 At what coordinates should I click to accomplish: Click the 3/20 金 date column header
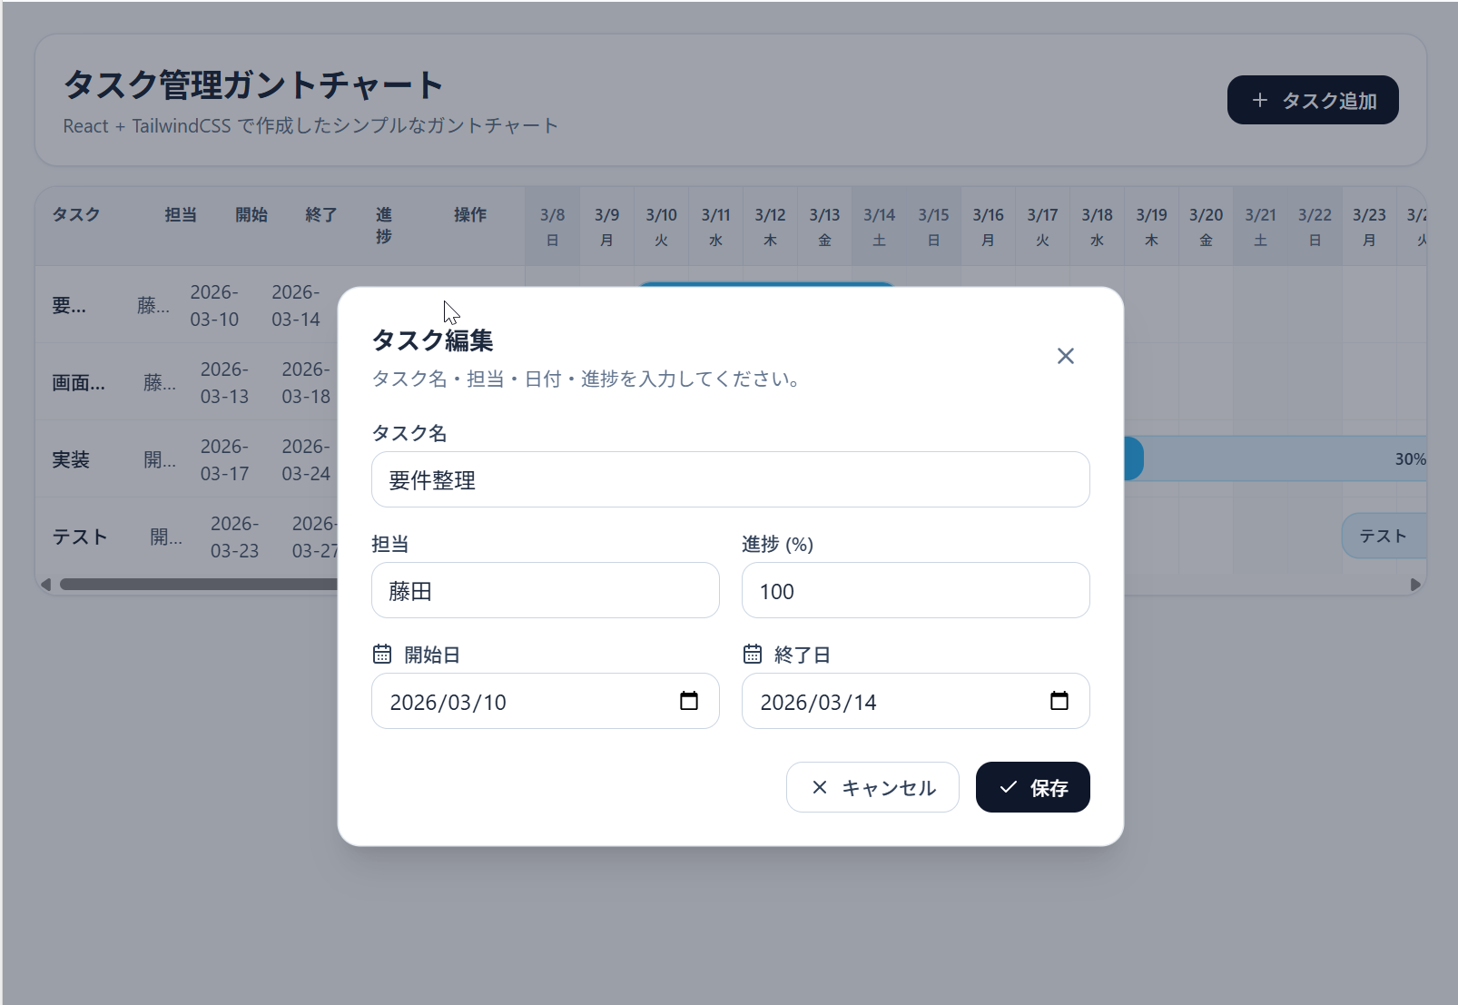point(1206,227)
